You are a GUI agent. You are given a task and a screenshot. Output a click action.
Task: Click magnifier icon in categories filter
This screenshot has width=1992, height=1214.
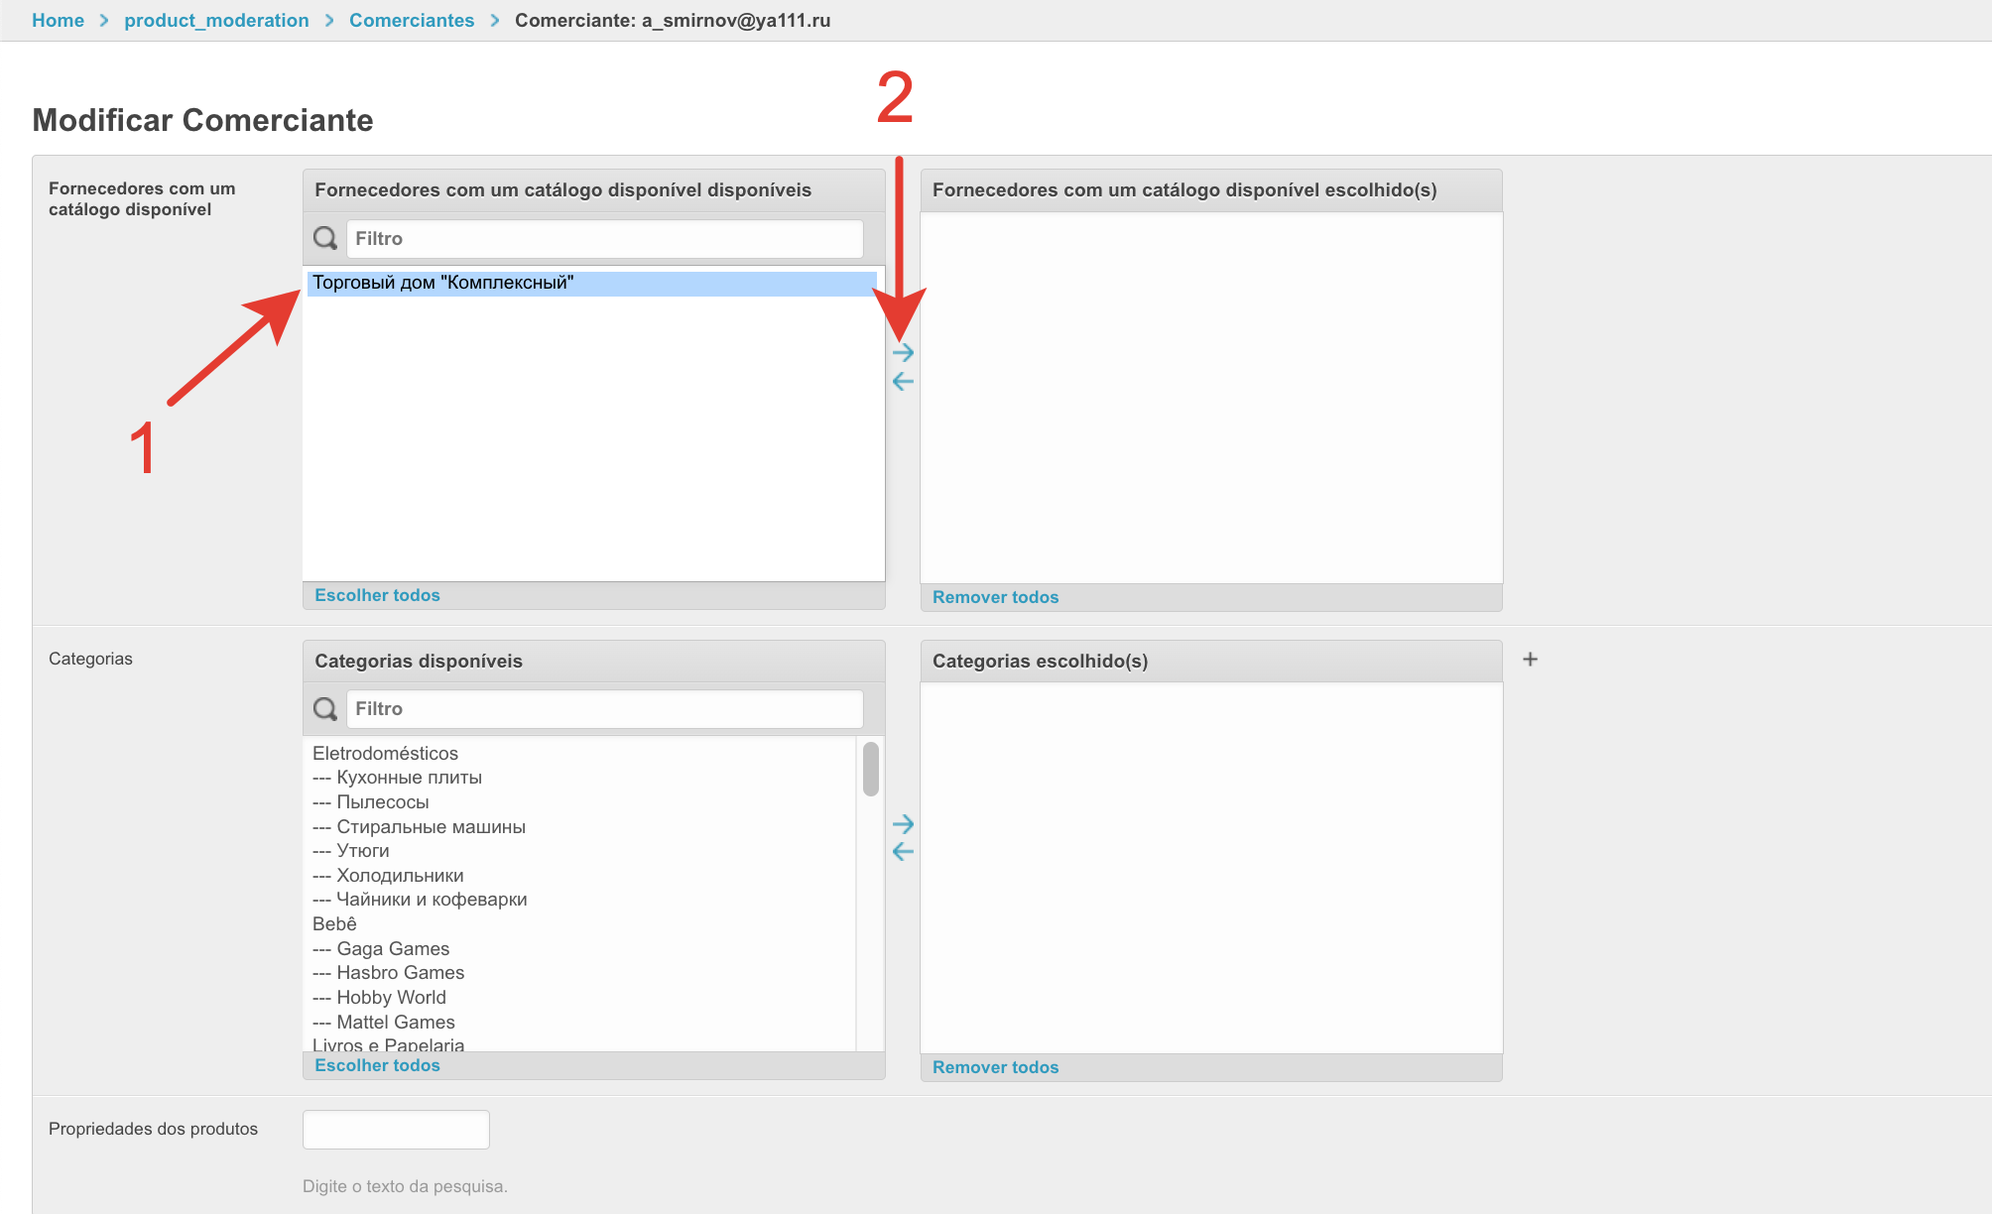325,708
